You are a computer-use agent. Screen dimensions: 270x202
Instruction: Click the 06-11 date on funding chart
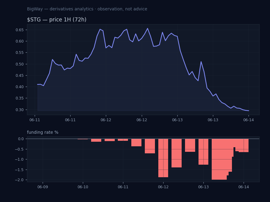(x=123, y=187)
